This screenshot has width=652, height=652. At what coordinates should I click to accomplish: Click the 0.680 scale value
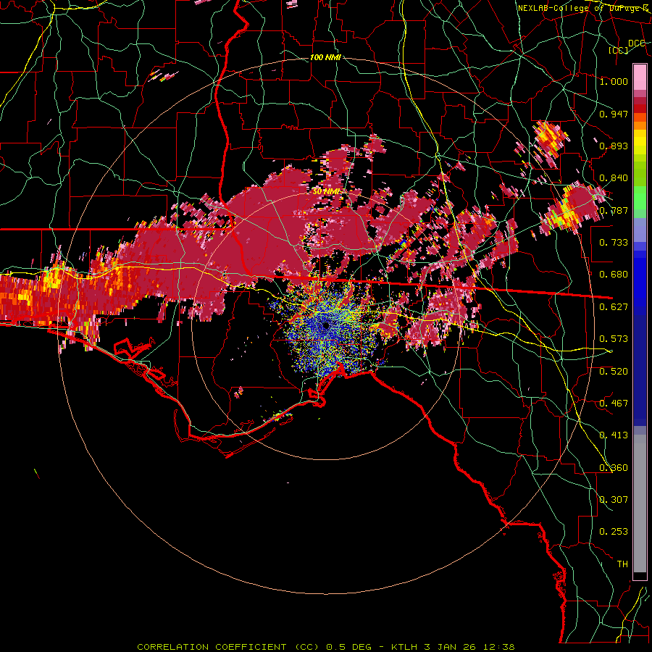point(614,275)
